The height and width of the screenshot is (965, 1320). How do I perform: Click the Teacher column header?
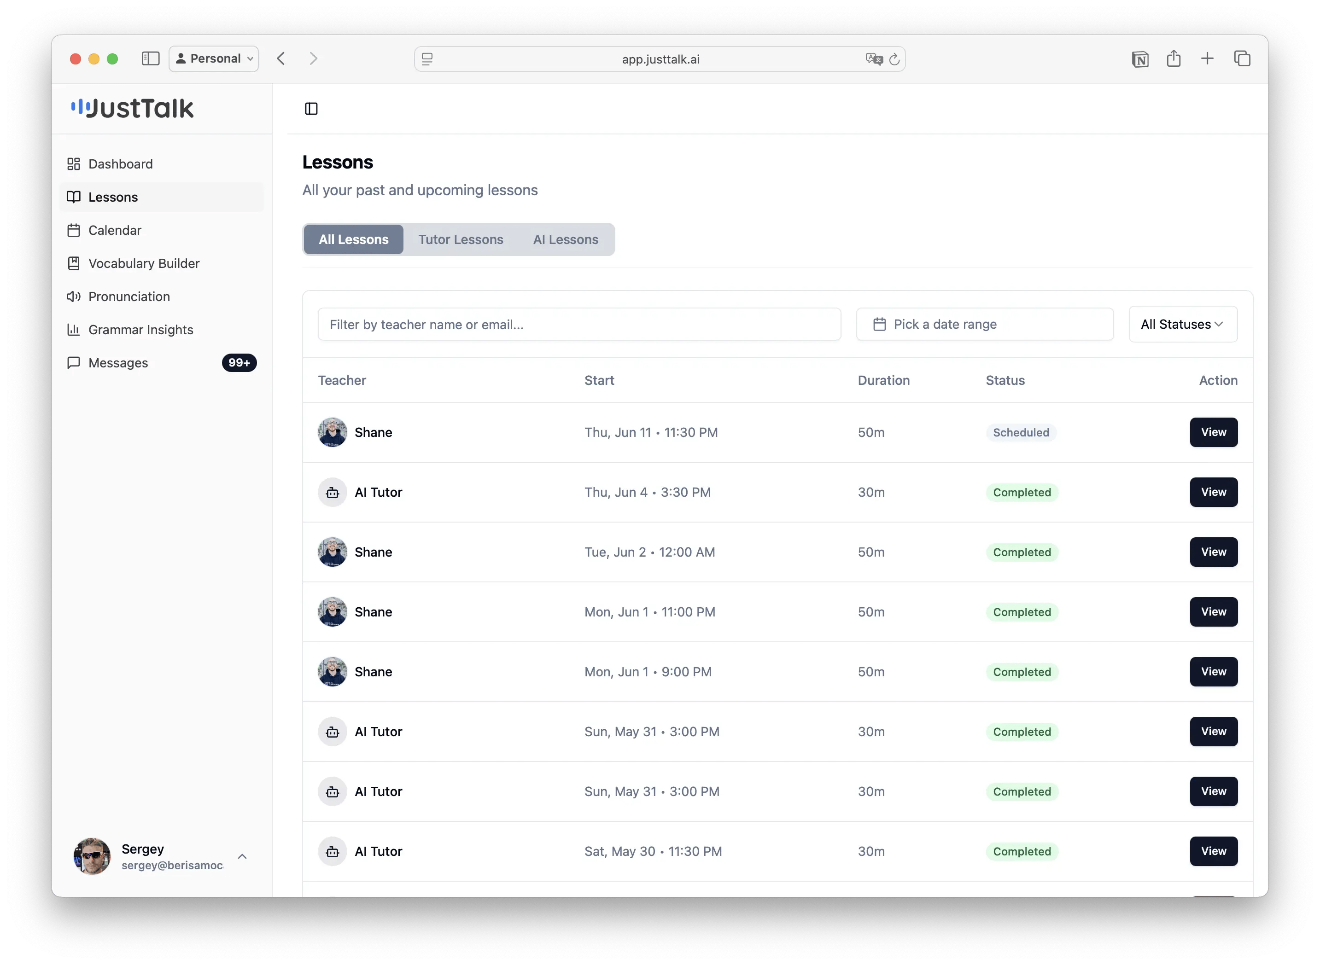342,381
